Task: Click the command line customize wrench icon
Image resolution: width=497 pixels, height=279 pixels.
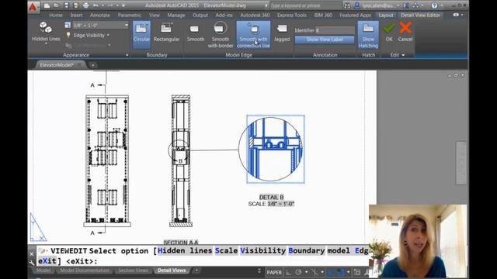Action: click(x=31, y=262)
